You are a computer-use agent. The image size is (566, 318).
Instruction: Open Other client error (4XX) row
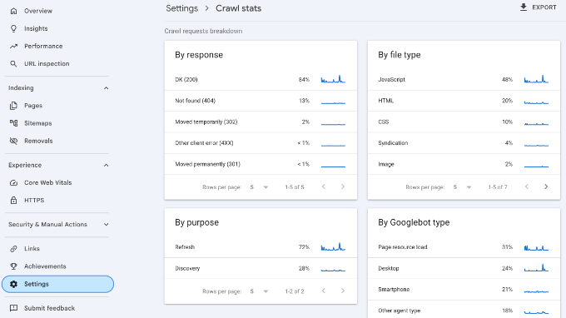(x=261, y=143)
